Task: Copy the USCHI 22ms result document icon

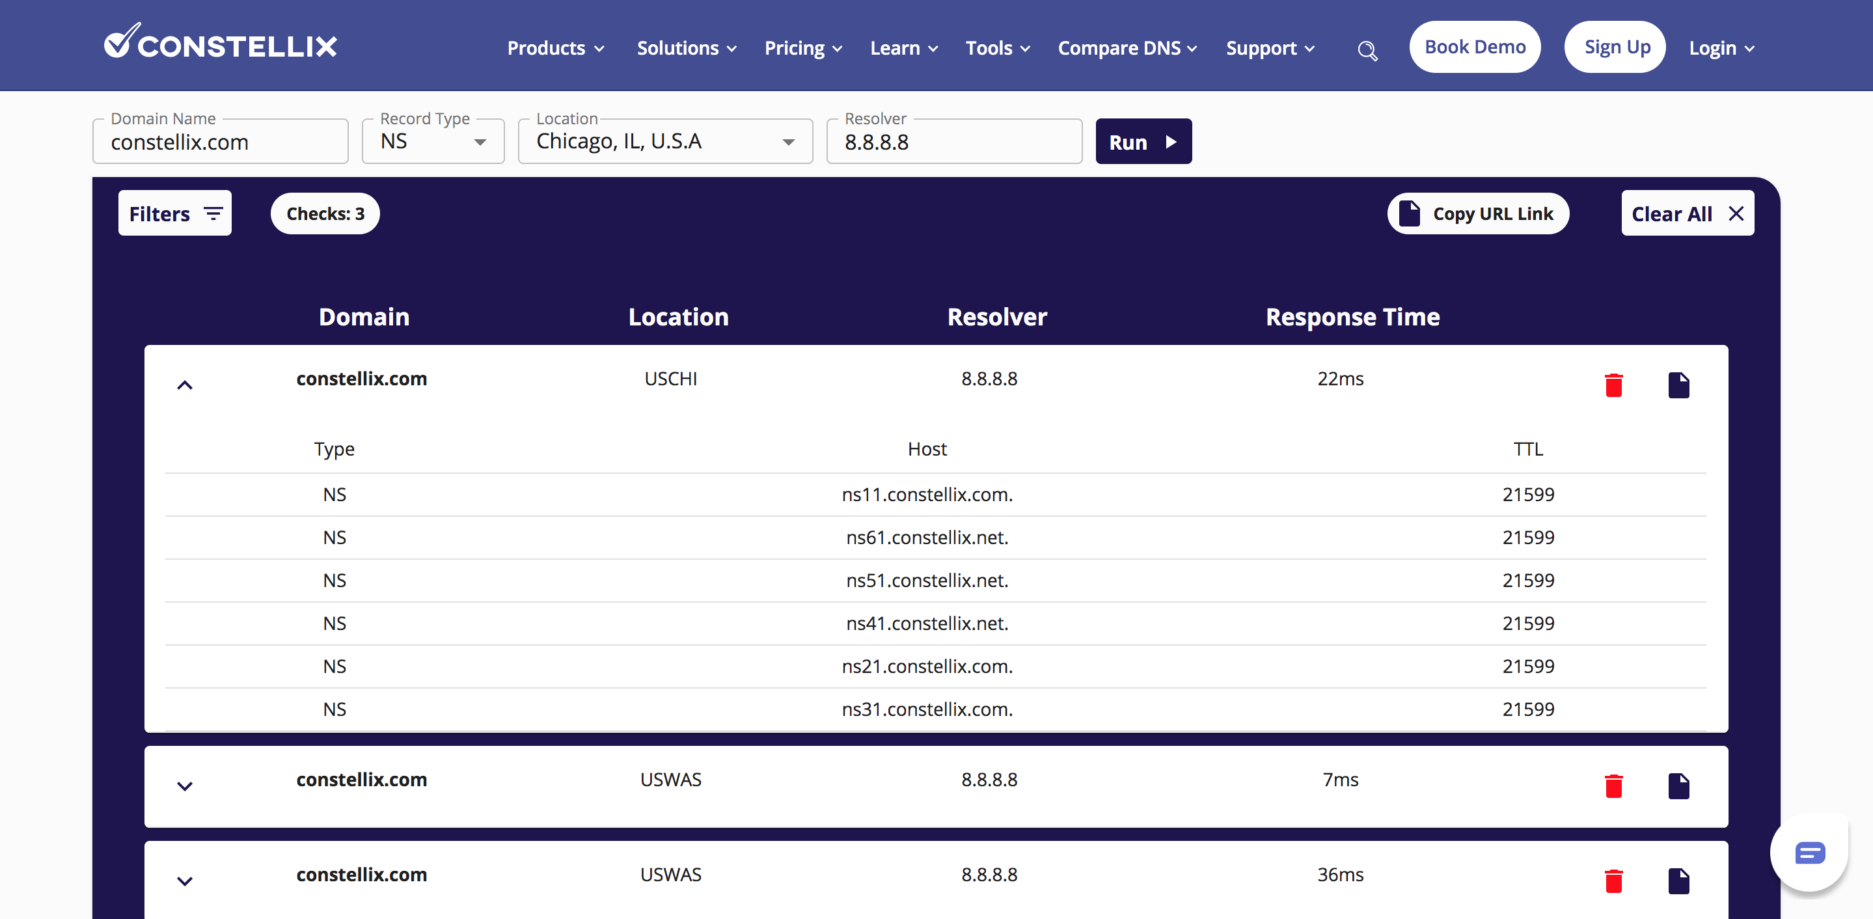Action: coord(1678,385)
